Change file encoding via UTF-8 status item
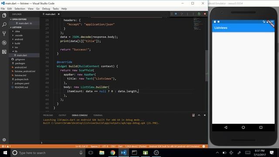The width and height of the screenshot is (279, 157). tap(105, 147)
